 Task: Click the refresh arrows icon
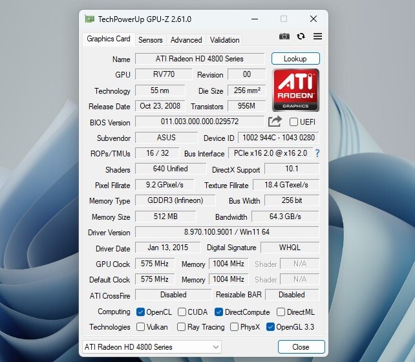point(301,36)
